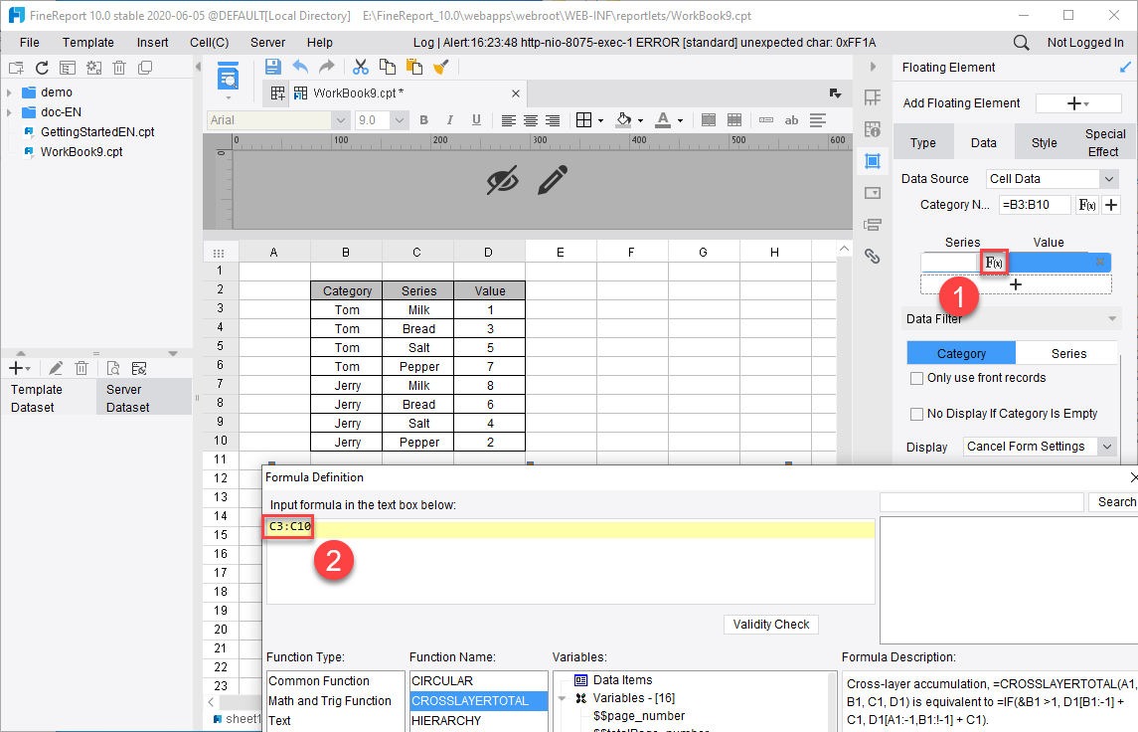This screenshot has height=732, width=1138.
Task: Undo the last action
Action: pos(300,67)
